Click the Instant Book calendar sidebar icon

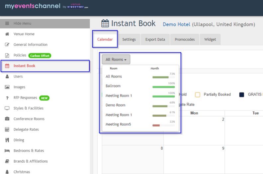coord(7,66)
